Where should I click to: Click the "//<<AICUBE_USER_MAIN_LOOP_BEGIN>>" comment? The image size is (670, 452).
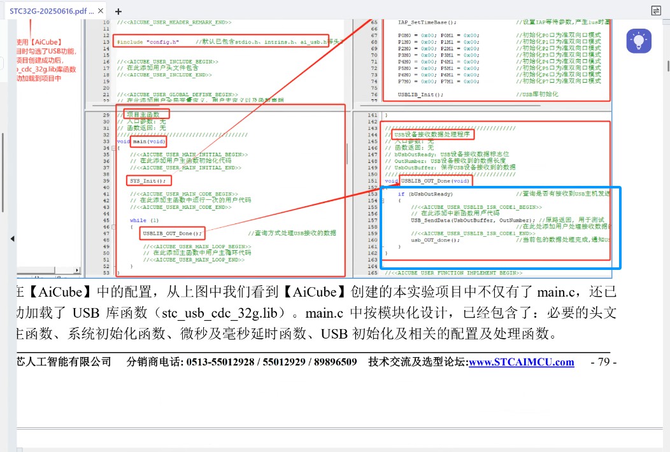click(197, 246)
